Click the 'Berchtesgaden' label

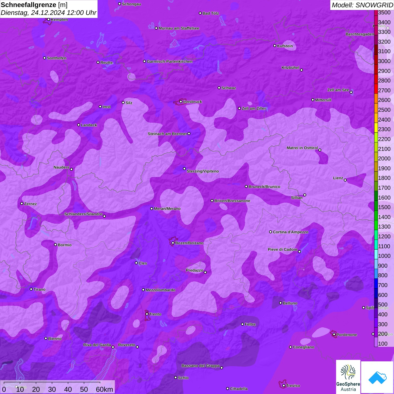(360, 34)
